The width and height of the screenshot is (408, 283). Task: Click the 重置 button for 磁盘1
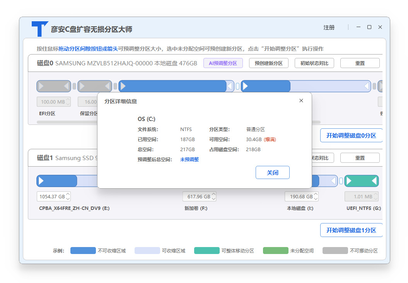360,158
